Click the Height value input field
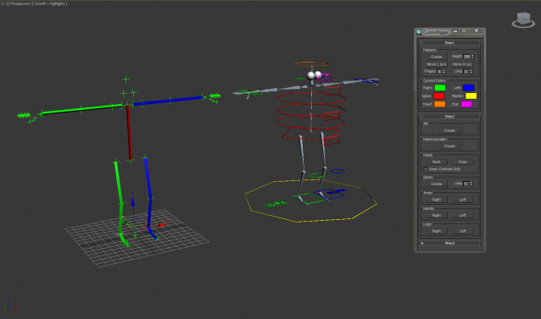 [x=466, y=57]
